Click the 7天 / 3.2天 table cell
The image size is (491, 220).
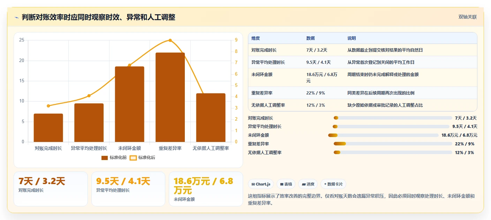pyautogui.click(x=317, y=50)
